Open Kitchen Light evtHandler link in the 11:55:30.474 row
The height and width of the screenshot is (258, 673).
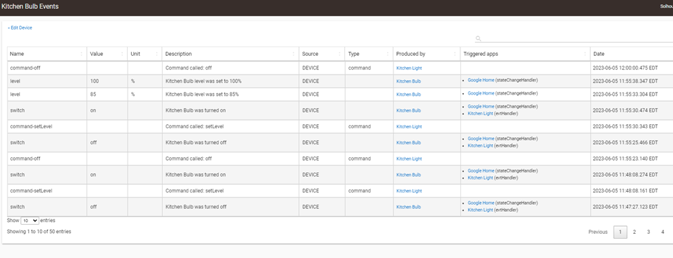pyautogui.click(x=480, y=113)
